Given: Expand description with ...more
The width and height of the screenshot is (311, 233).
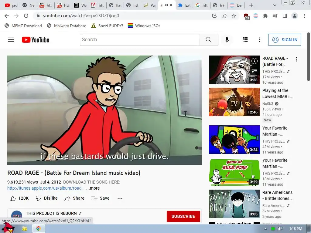Looking at the screenshot, I should pyautogui.click(x=93, y=188).
